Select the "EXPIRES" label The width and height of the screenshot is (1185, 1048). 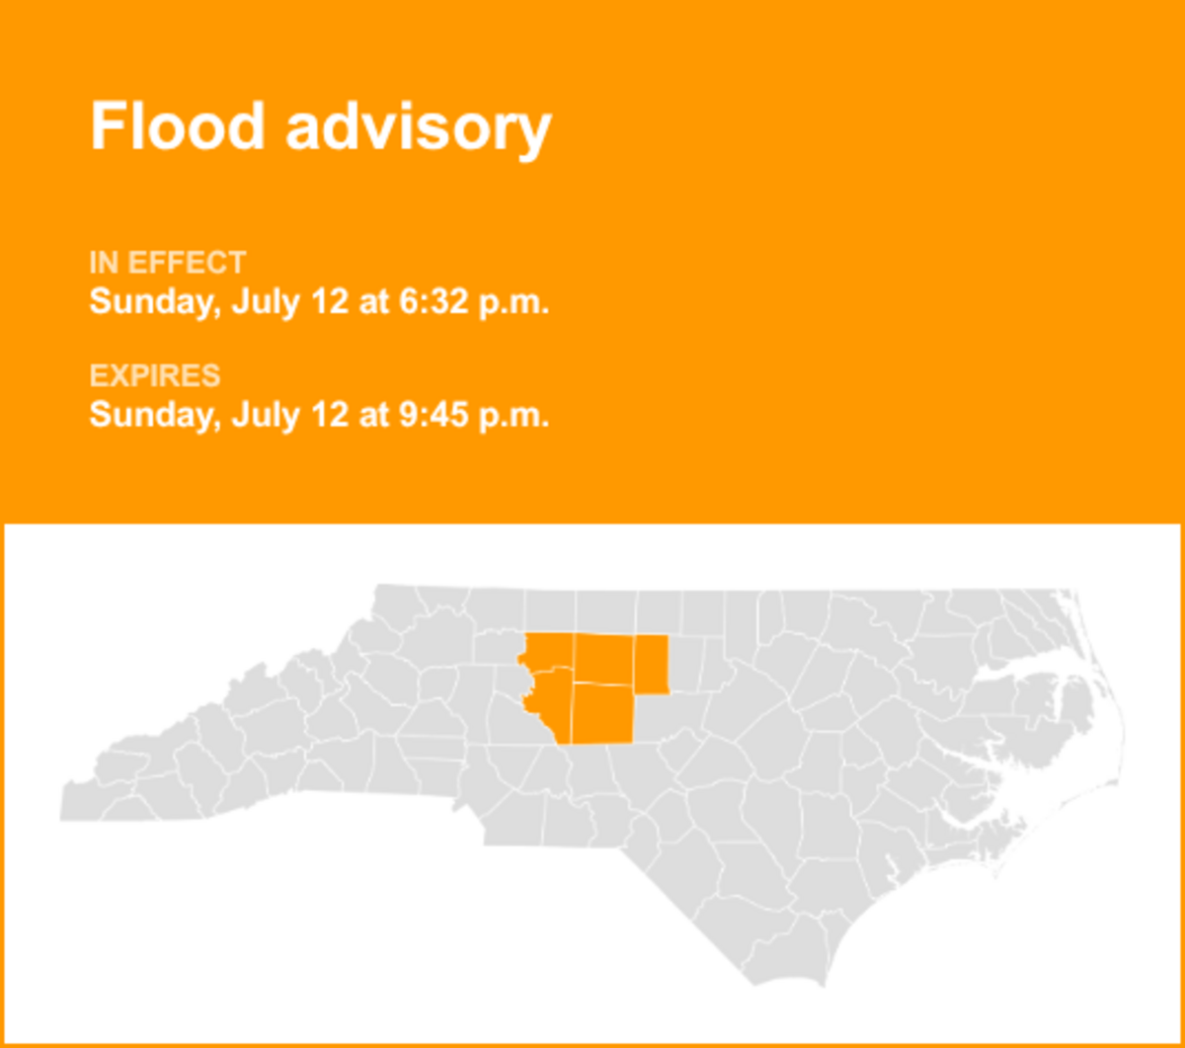[155, 376]
